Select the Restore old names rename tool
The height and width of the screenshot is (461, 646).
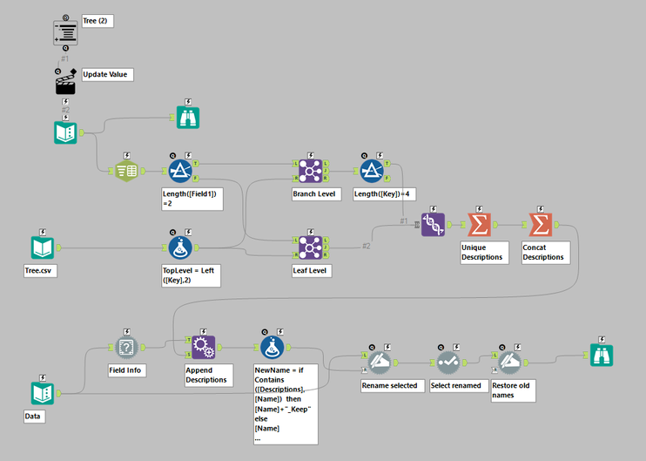pyautogui.click(x=509, y=363)
